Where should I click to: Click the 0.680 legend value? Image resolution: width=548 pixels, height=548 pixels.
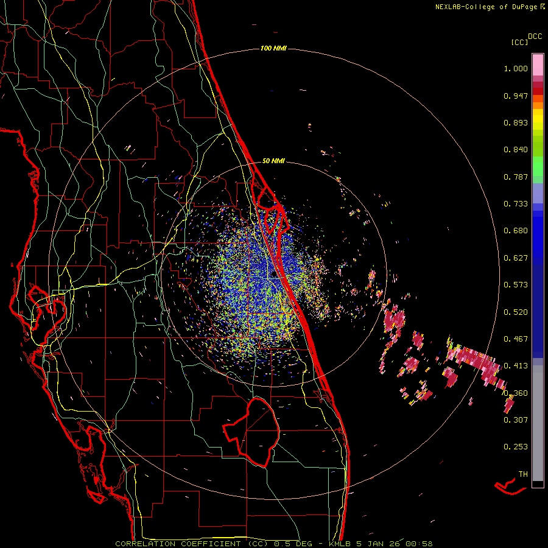tap(516, 231)
